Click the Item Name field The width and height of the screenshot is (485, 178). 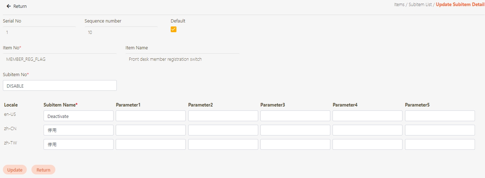point(182,59)
